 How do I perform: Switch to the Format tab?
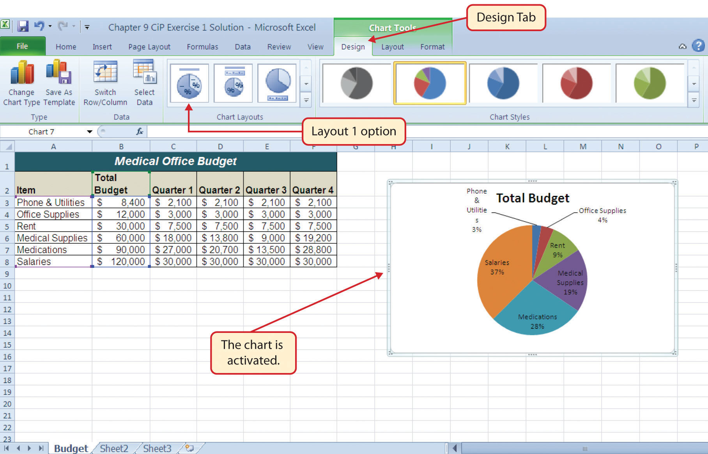point(432,47)
